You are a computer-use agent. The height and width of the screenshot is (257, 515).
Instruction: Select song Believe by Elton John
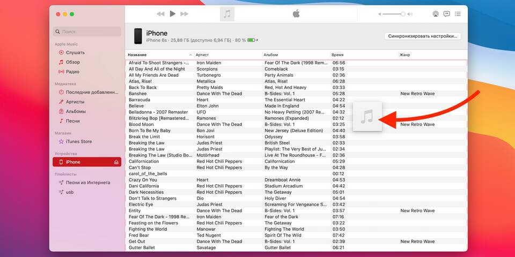tap(136, 106)
